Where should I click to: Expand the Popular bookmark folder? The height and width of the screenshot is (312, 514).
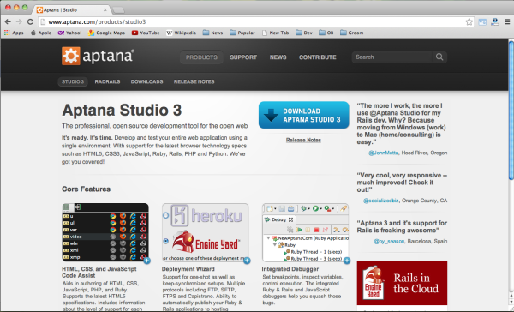point(242,33)
